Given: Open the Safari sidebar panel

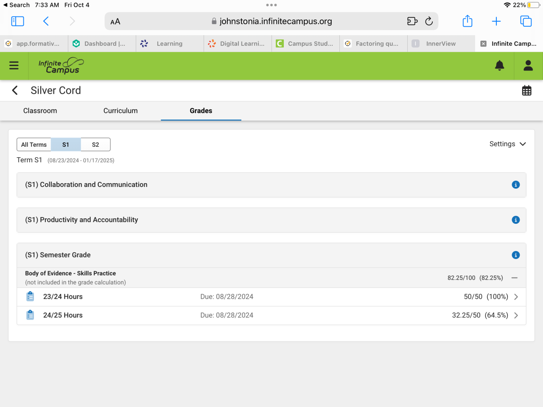Looking at the screenshot, I should [17, 21].
